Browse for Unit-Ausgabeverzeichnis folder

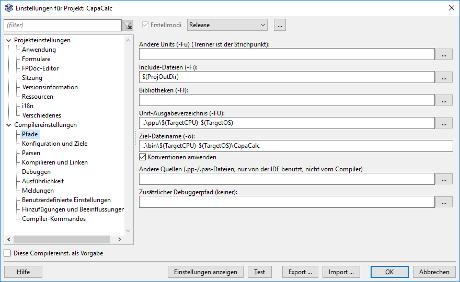[x=444, y=123]
